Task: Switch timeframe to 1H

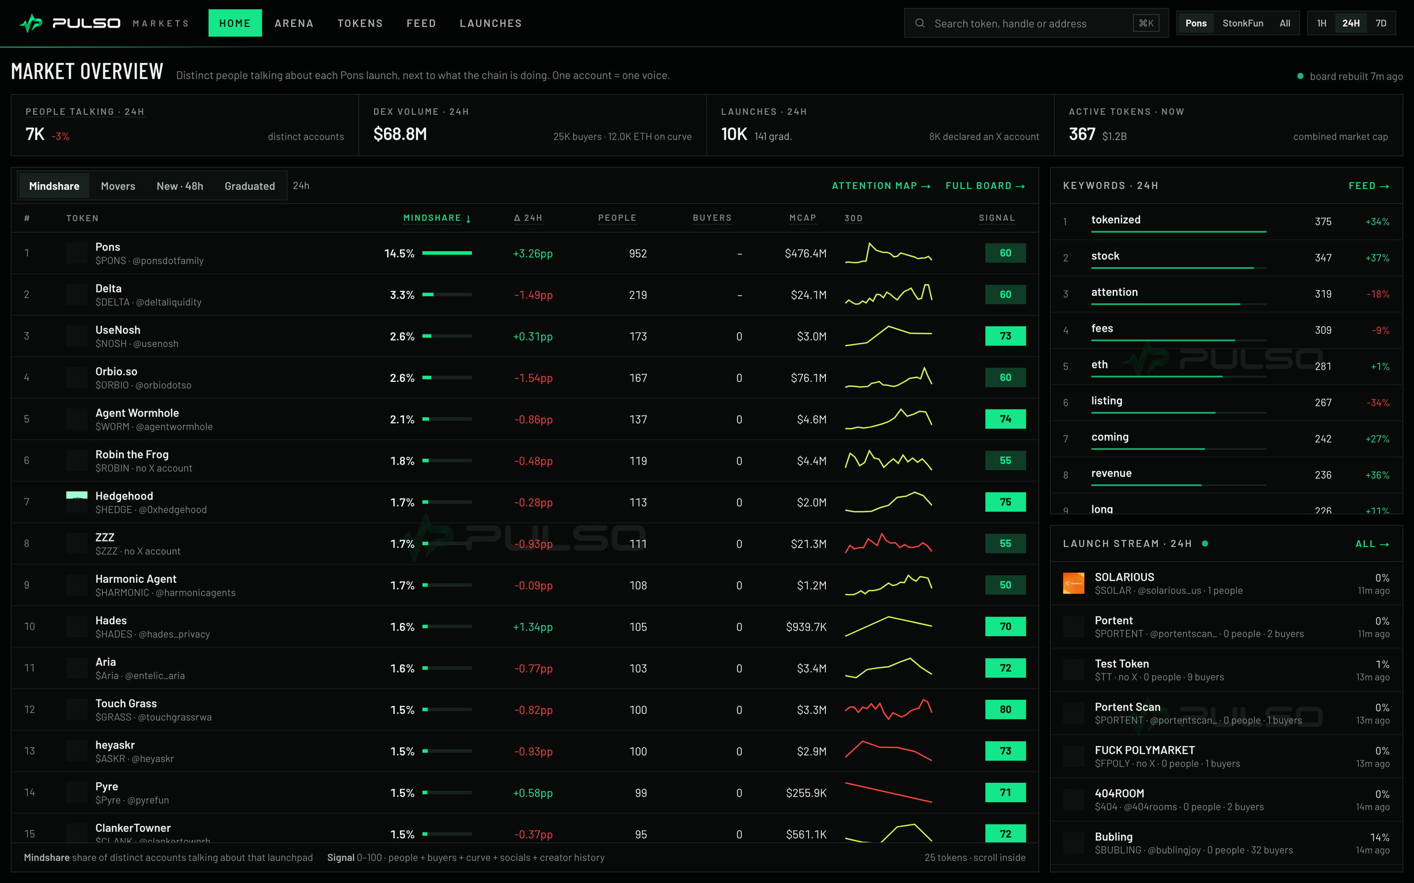Action: point(1322,23)
